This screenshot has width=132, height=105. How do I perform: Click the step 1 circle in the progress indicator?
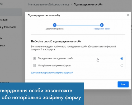click(x=55, y=25)
